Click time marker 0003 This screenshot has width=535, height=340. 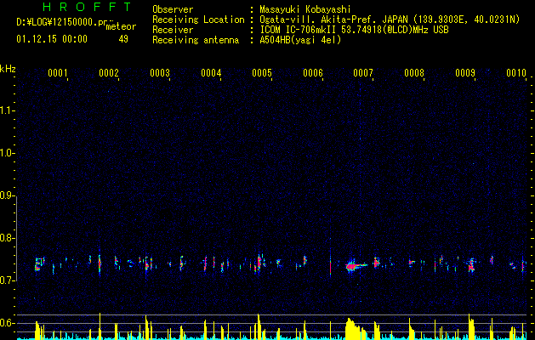click(160, 73)
